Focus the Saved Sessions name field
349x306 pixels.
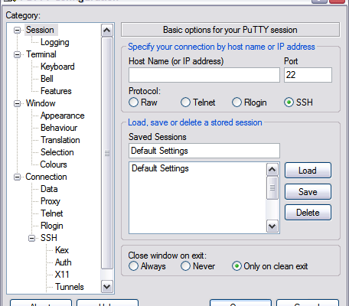tap(204, 151)
